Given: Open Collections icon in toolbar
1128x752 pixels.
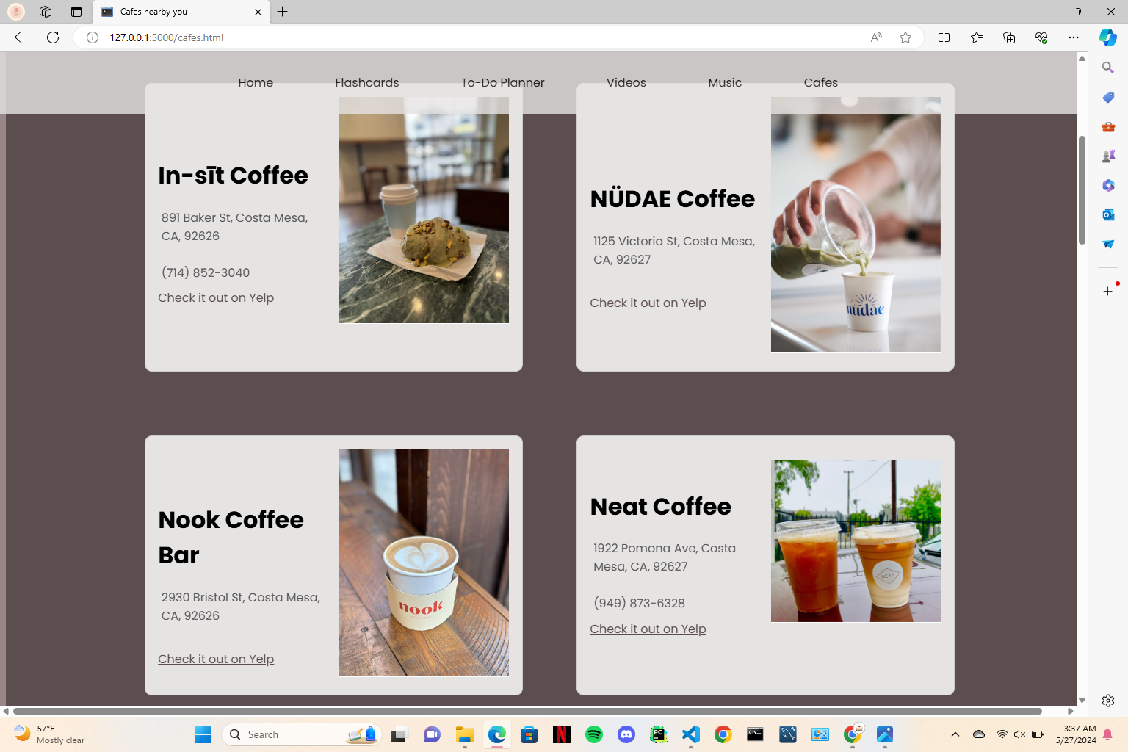Looking at the screenshot, I should (x=1009, y=37).
